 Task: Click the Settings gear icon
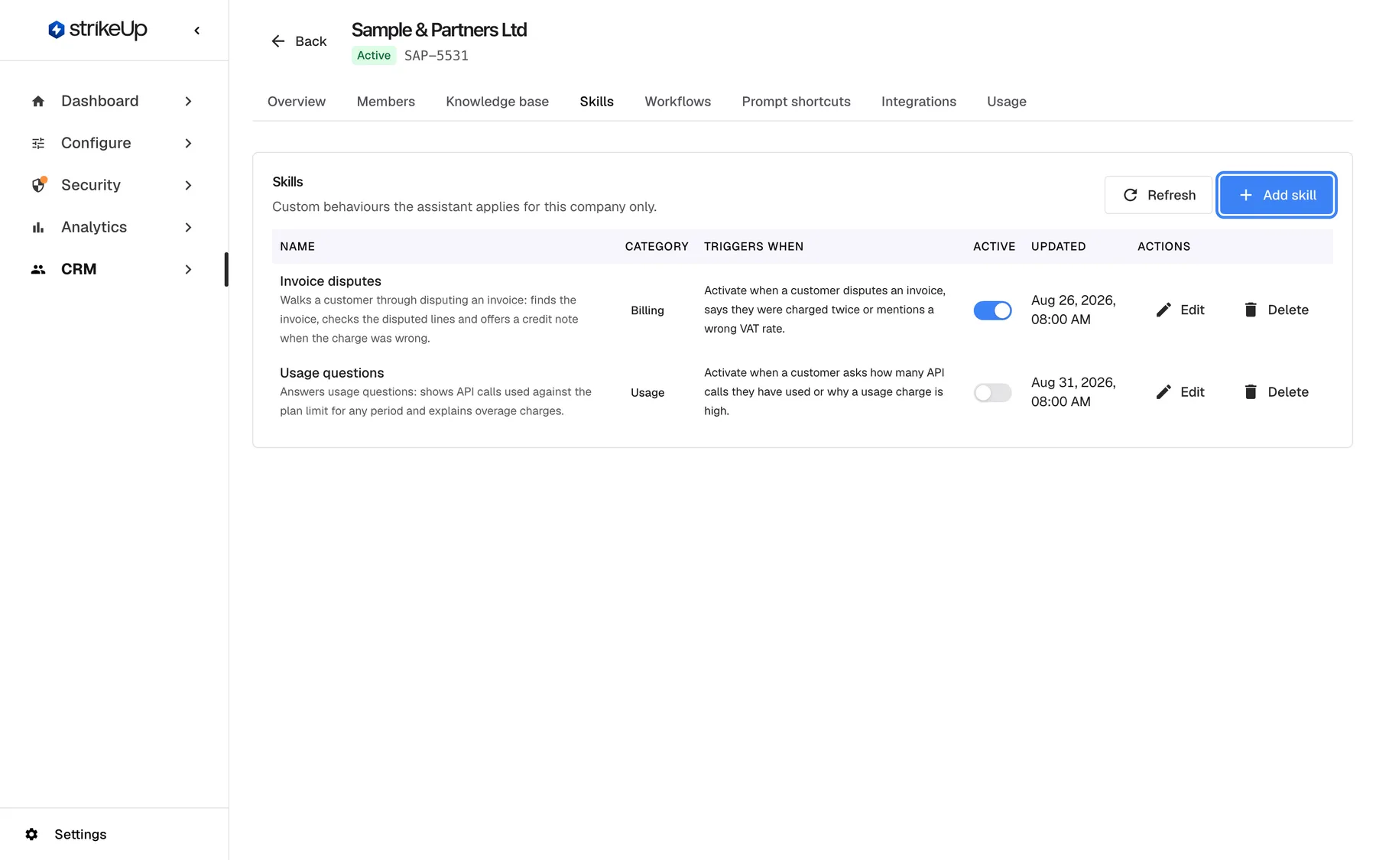31,834
